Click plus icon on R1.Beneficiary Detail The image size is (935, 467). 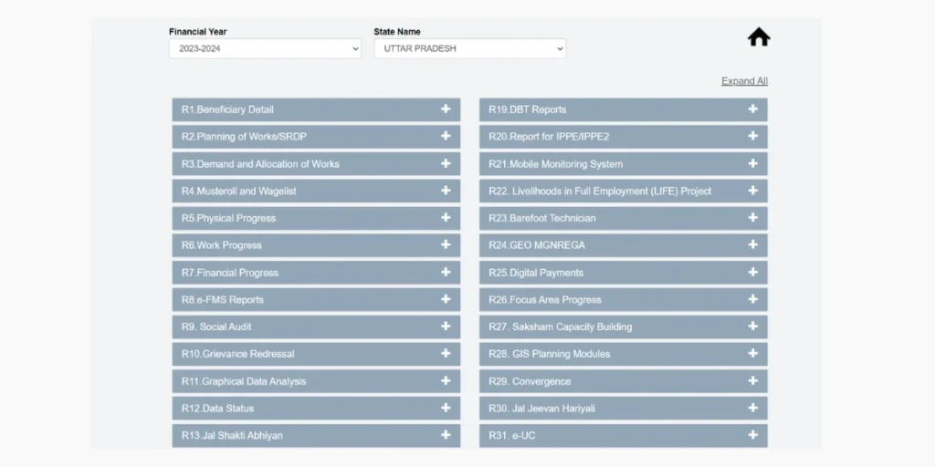click(446, 109)
